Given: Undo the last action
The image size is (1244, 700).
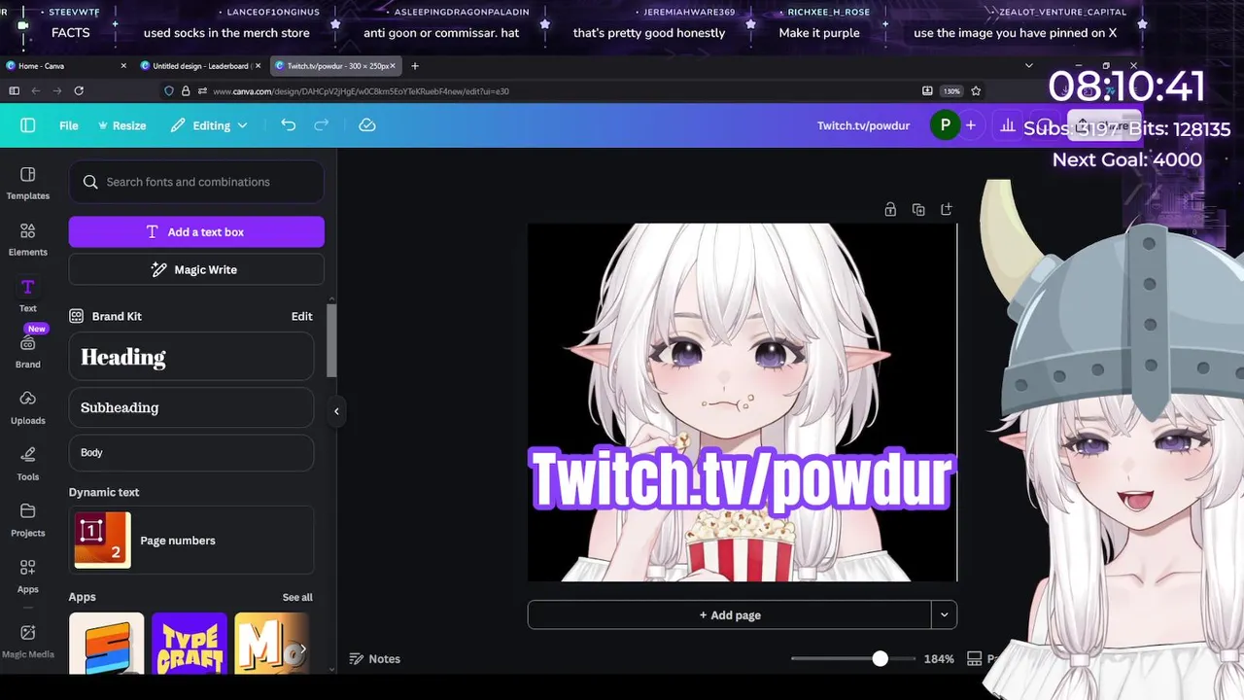Looking at the screenshot, I should click(288, 125).
